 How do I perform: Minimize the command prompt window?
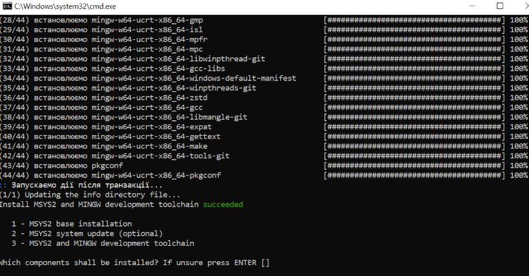469,6
